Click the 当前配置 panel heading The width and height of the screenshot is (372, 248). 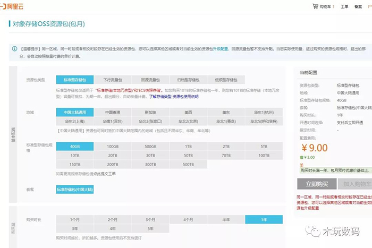click(308, 73)
